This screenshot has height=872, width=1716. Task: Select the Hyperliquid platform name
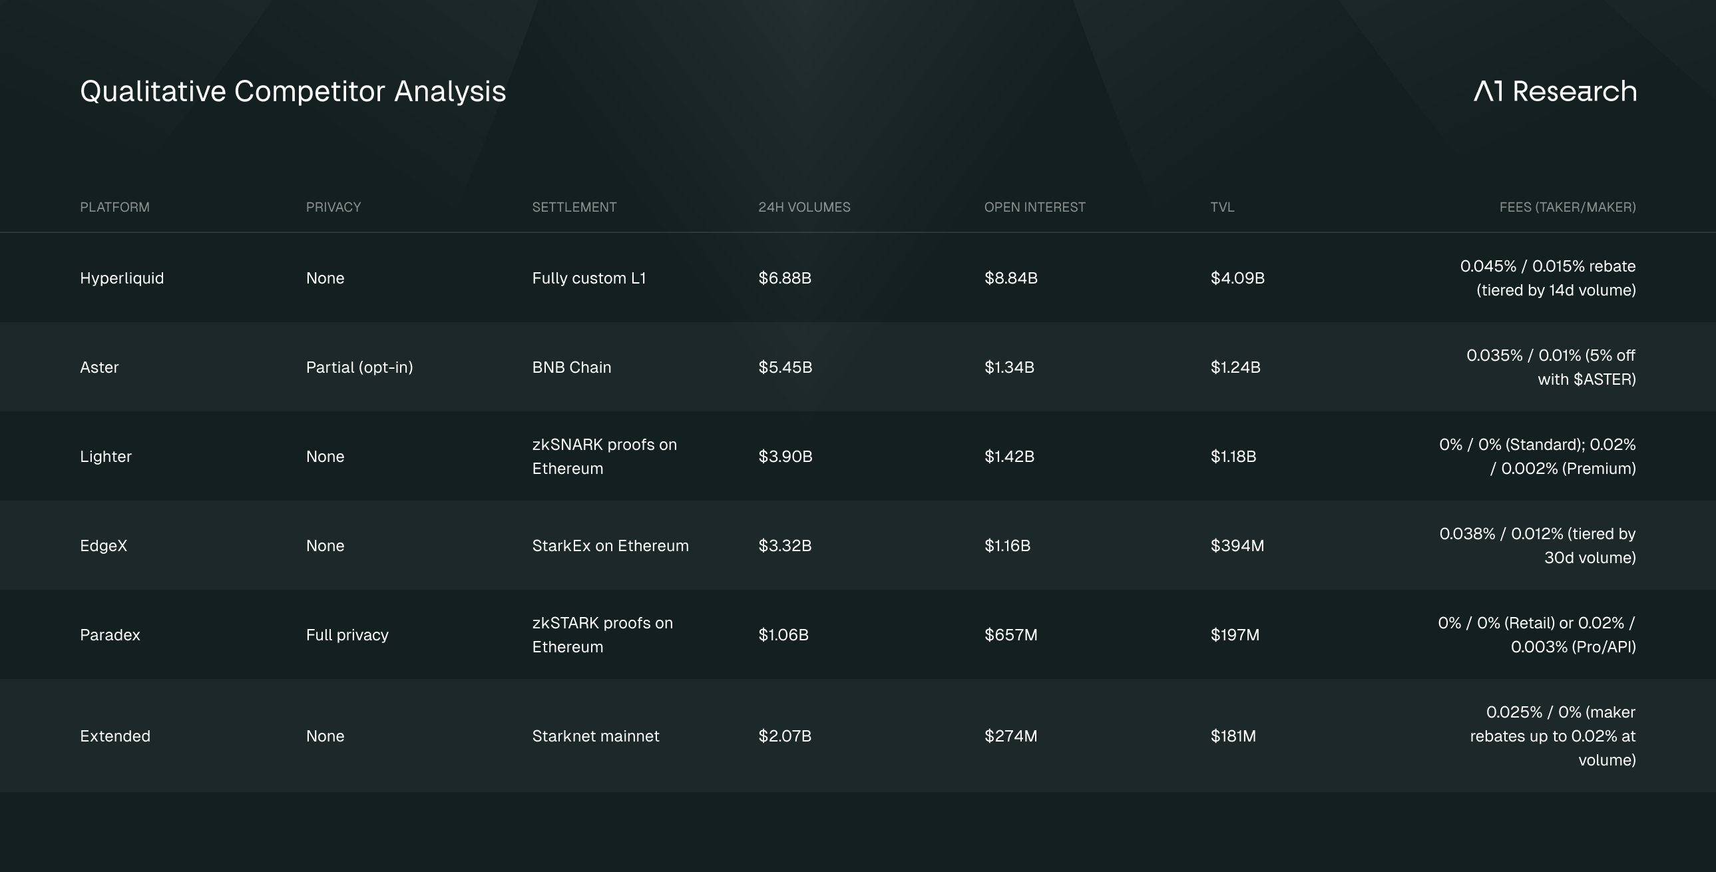pos(121,278)
